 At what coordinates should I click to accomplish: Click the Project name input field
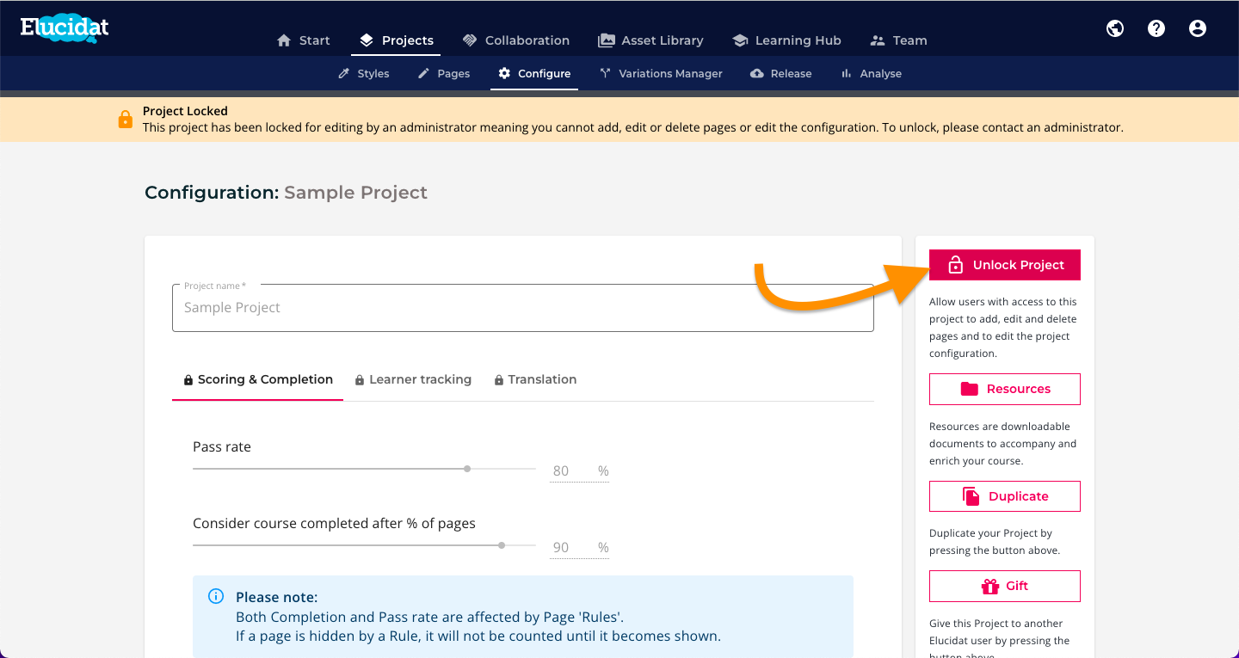[x=523, y=308]
